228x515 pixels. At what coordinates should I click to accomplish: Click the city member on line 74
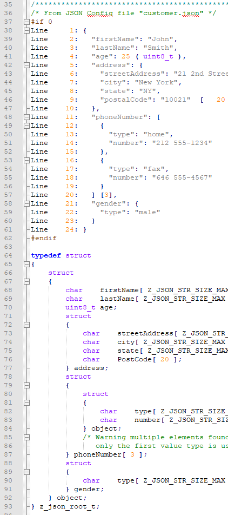(126, 342)
